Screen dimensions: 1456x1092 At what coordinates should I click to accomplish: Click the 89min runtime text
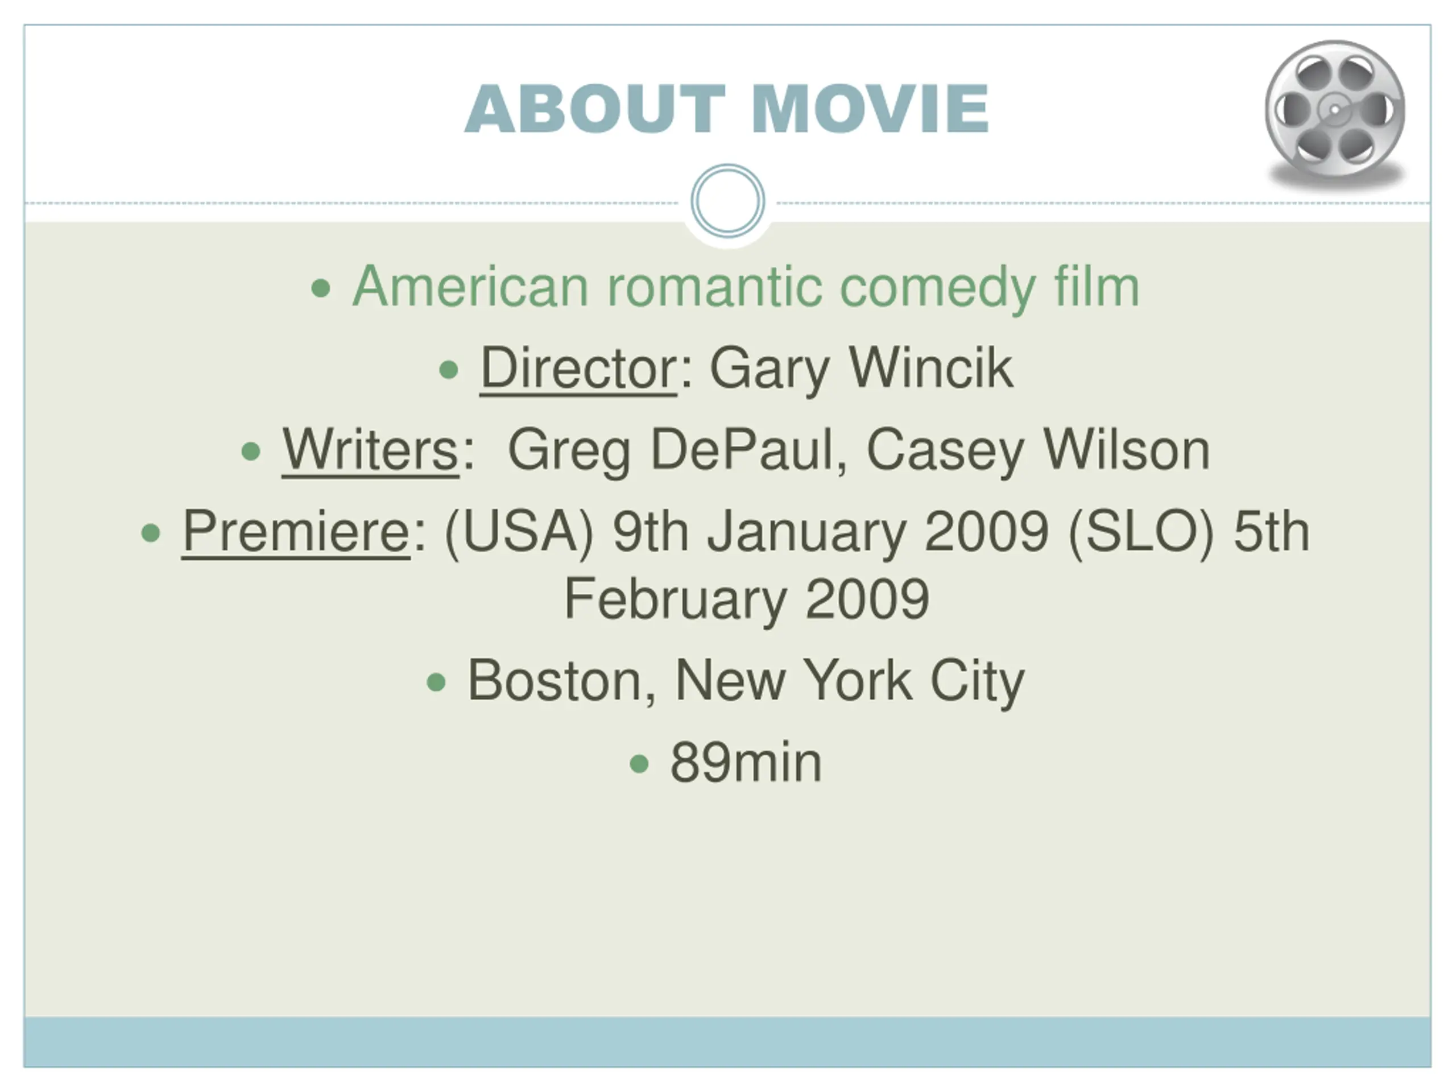[x=746, y=763]
